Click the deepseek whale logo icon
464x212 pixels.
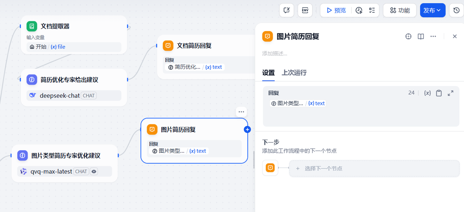point(33,96)
